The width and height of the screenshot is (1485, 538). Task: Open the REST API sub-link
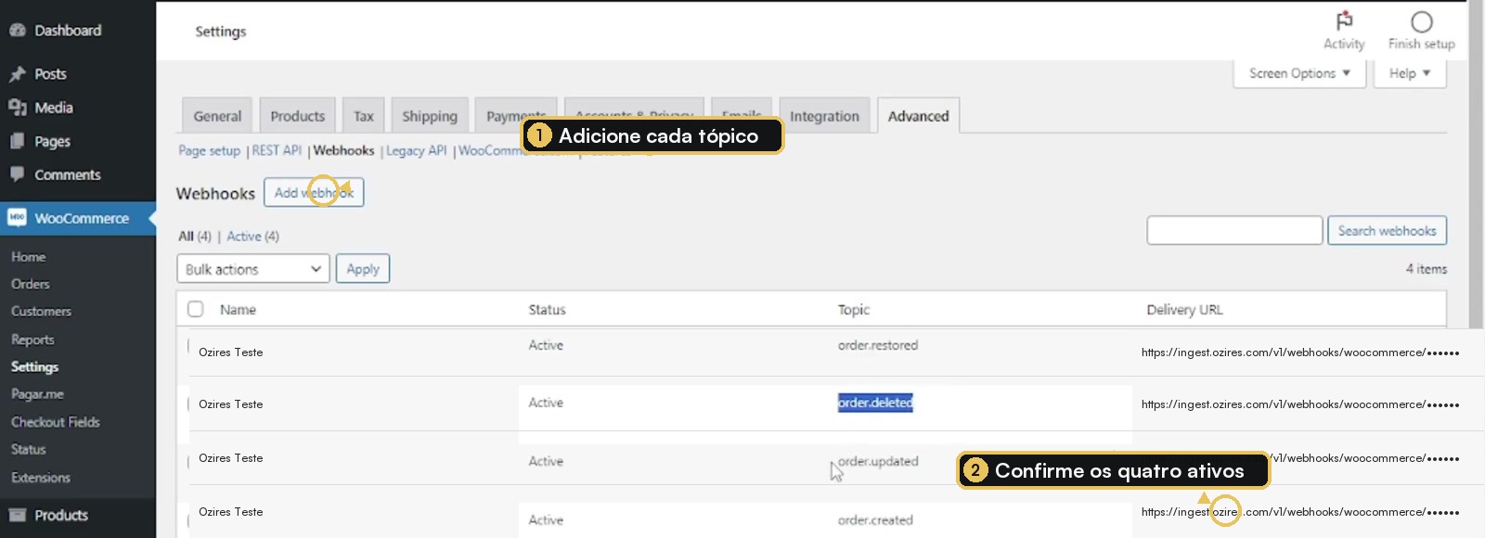point(277,150)
